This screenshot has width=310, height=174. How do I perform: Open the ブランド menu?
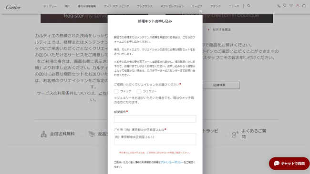pyautogui.click(x=216, y=6)
